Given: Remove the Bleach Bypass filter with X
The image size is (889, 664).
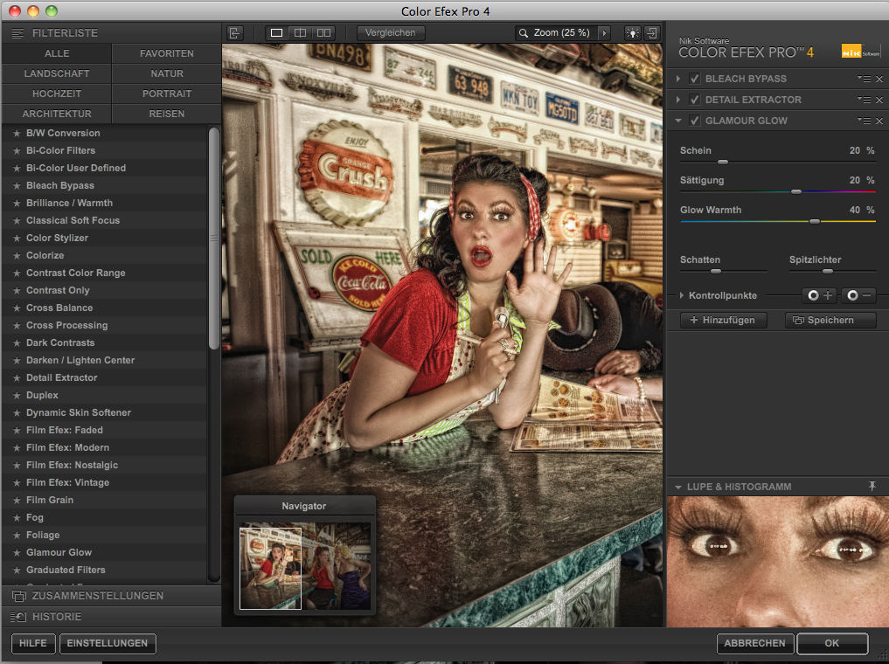Looking at the screenshot, I should [x=879, y=80].
